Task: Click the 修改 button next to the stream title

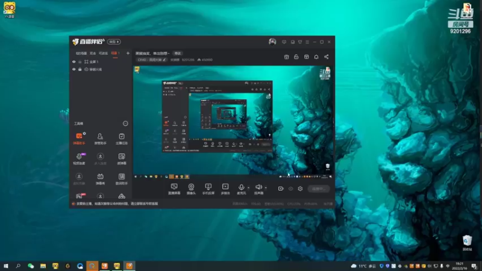Action: pos(178,54)
